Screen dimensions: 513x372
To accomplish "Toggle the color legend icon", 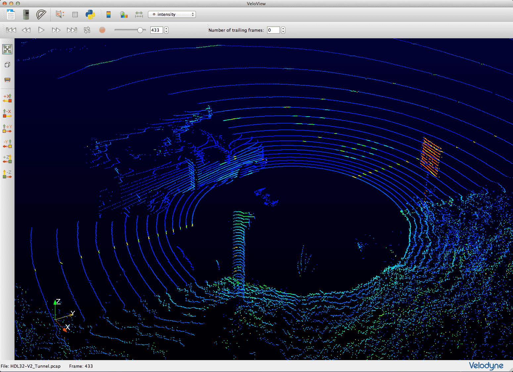I will (x=109, y=15).
